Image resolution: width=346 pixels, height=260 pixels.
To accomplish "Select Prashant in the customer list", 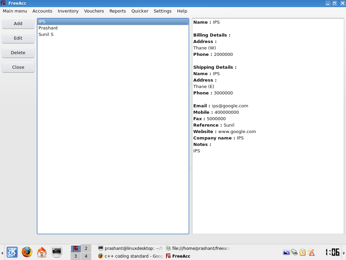I will [113, 28].
